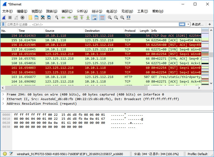Open display filter bookmark icon
Screen dimensions: 214x157
coord(3,25)
